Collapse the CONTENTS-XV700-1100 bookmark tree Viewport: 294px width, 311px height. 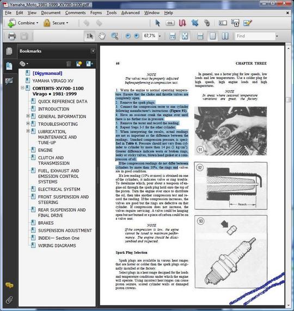(22, 88)
